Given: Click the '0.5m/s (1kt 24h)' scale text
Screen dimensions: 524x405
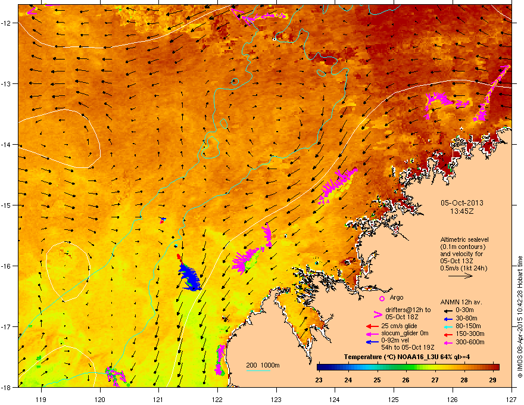Looking at the screenshot, I should [x=463, y=268].
